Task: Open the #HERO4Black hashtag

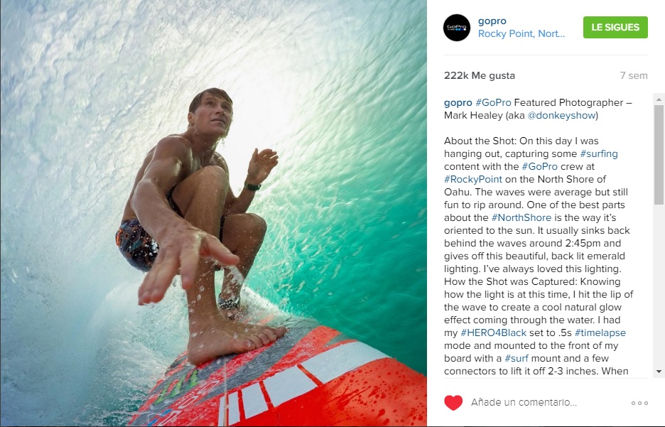Action: tap(493, 333)
